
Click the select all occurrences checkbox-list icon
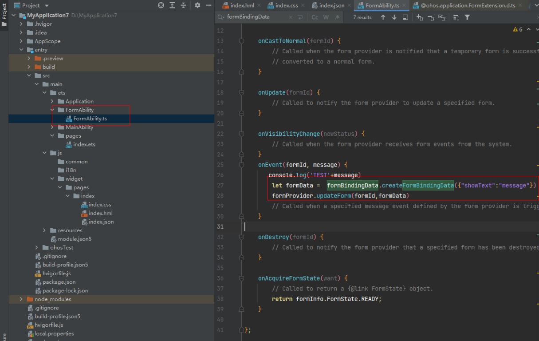441,17
